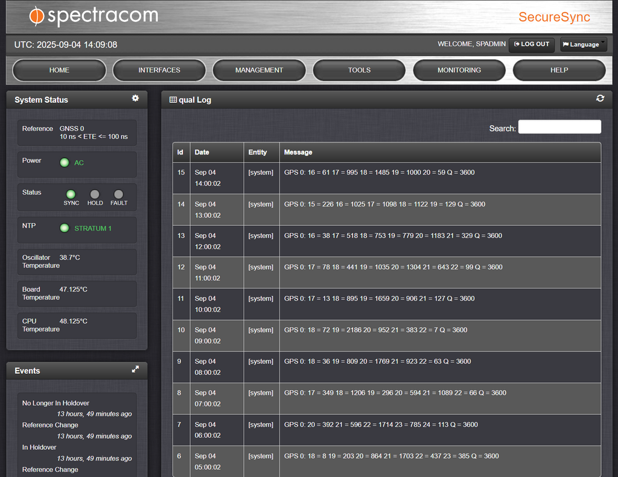Select the Reference GNSS 0 value
Image resolution: width=618 pixels, height=477 pixels.
pos(72,129)
